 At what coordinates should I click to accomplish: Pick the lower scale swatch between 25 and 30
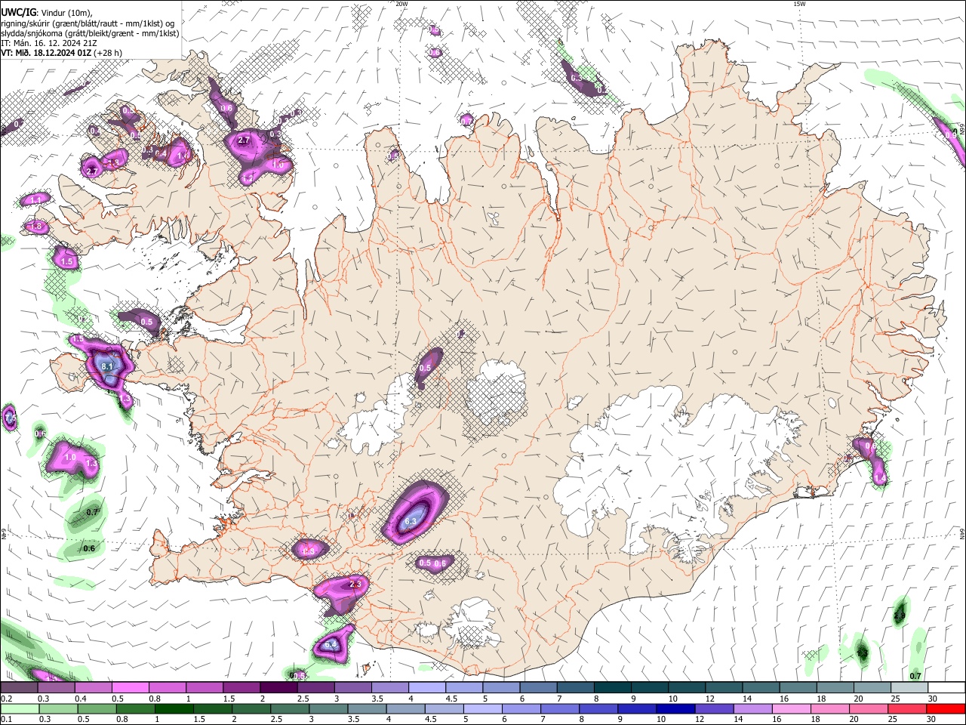906,709
